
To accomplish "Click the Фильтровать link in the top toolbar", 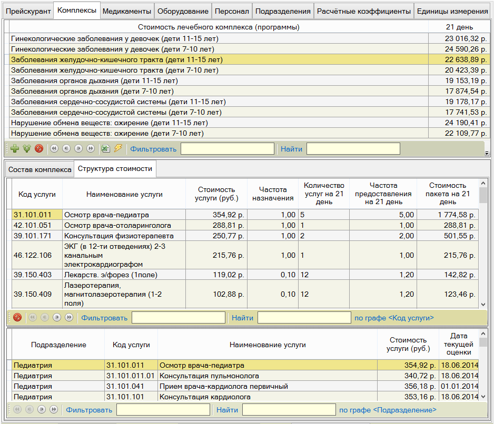I will pyautogui.click(x=153, y=149).
